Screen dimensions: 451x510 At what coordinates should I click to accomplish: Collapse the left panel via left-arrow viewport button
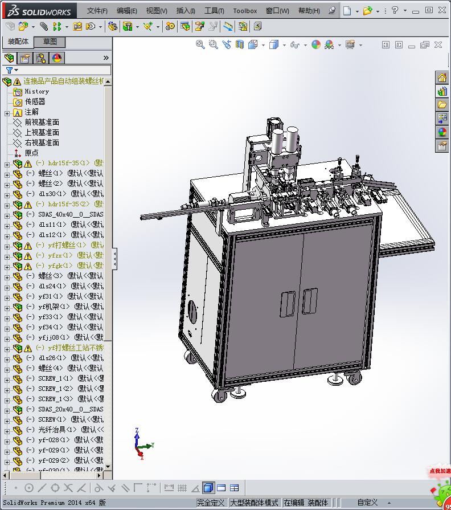click(x=386, y=45)
